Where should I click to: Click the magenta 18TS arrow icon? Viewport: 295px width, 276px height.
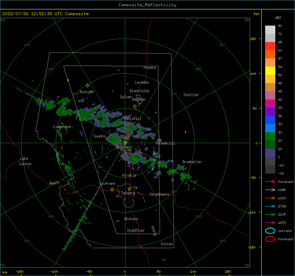pos(270,223)
